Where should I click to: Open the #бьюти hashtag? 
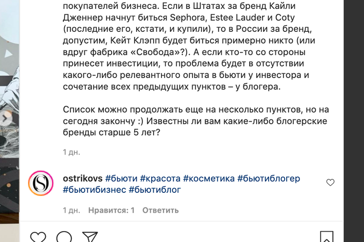121,178
